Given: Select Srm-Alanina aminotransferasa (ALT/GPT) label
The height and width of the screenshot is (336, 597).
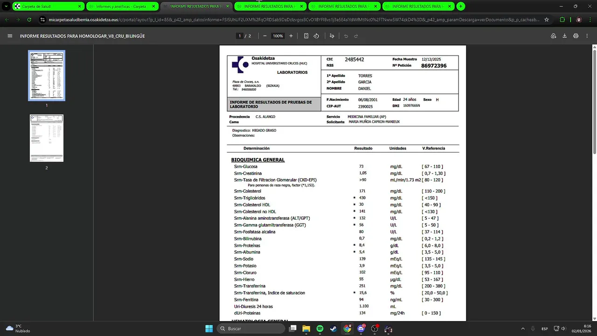Looking at the screenshot, I should [x=272, y=218].
